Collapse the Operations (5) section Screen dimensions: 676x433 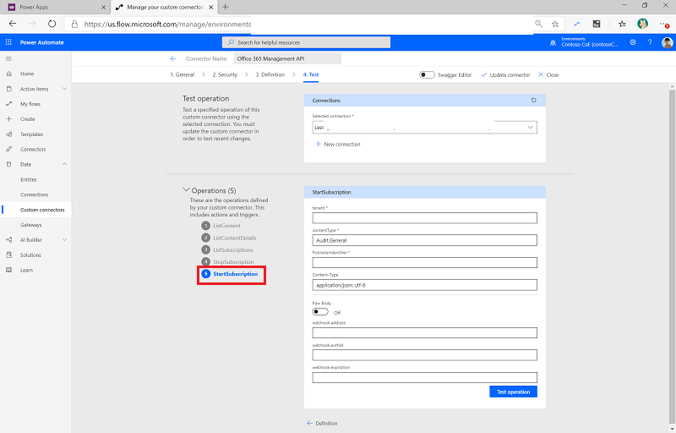[x=186, y=189]
